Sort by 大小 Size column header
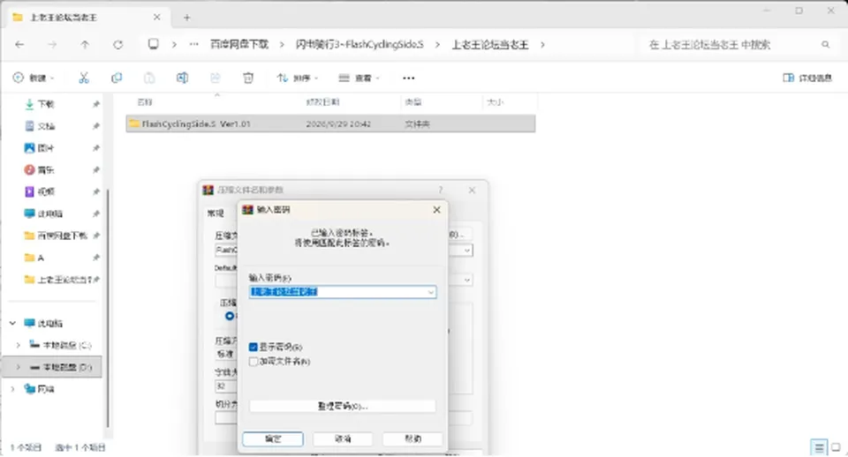The image size is (848, 457). [x=495, y=102]
